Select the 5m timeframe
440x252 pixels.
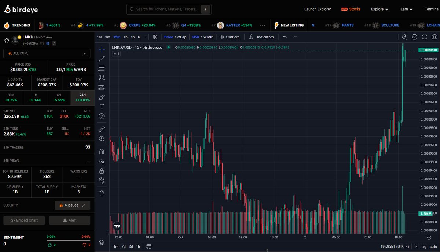click(107, 37)
